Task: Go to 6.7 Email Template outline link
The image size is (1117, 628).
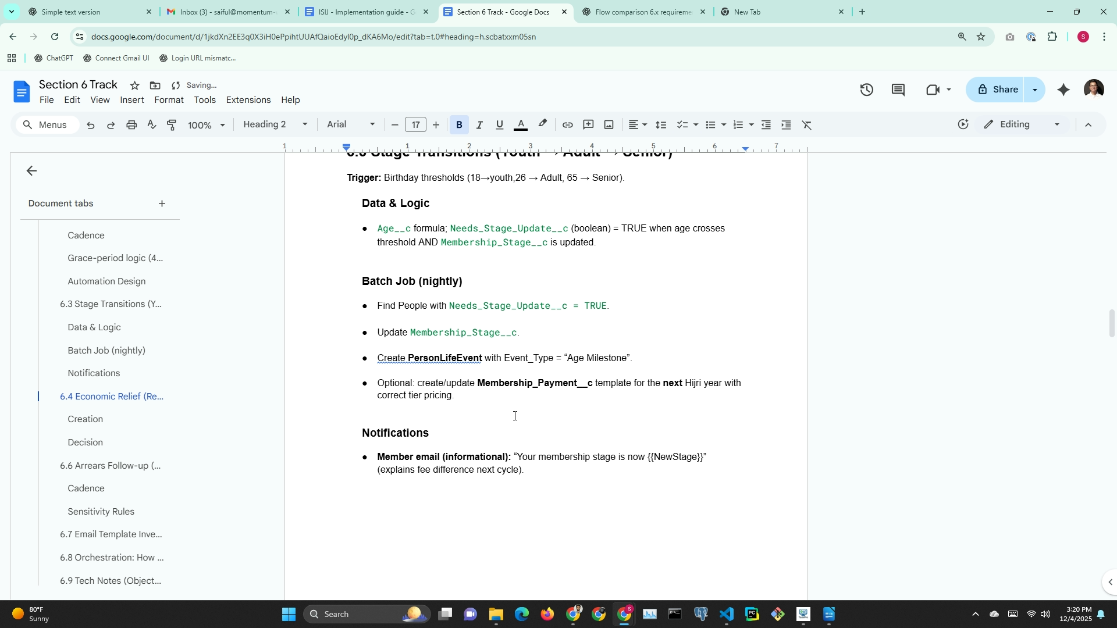Action: [x=111, y=534]
